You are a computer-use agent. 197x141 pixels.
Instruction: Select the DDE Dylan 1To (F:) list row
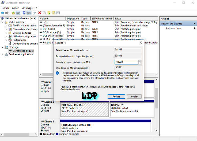click(98, 36)
